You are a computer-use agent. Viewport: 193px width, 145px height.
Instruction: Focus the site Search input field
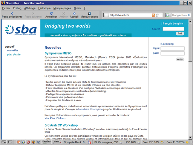click(173, 29)
